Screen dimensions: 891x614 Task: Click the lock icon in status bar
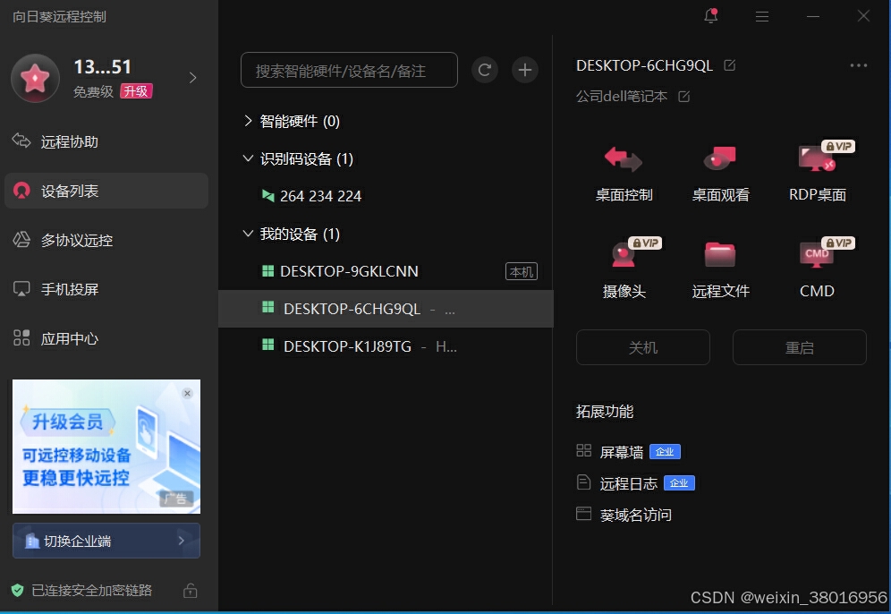click(191, 591)
